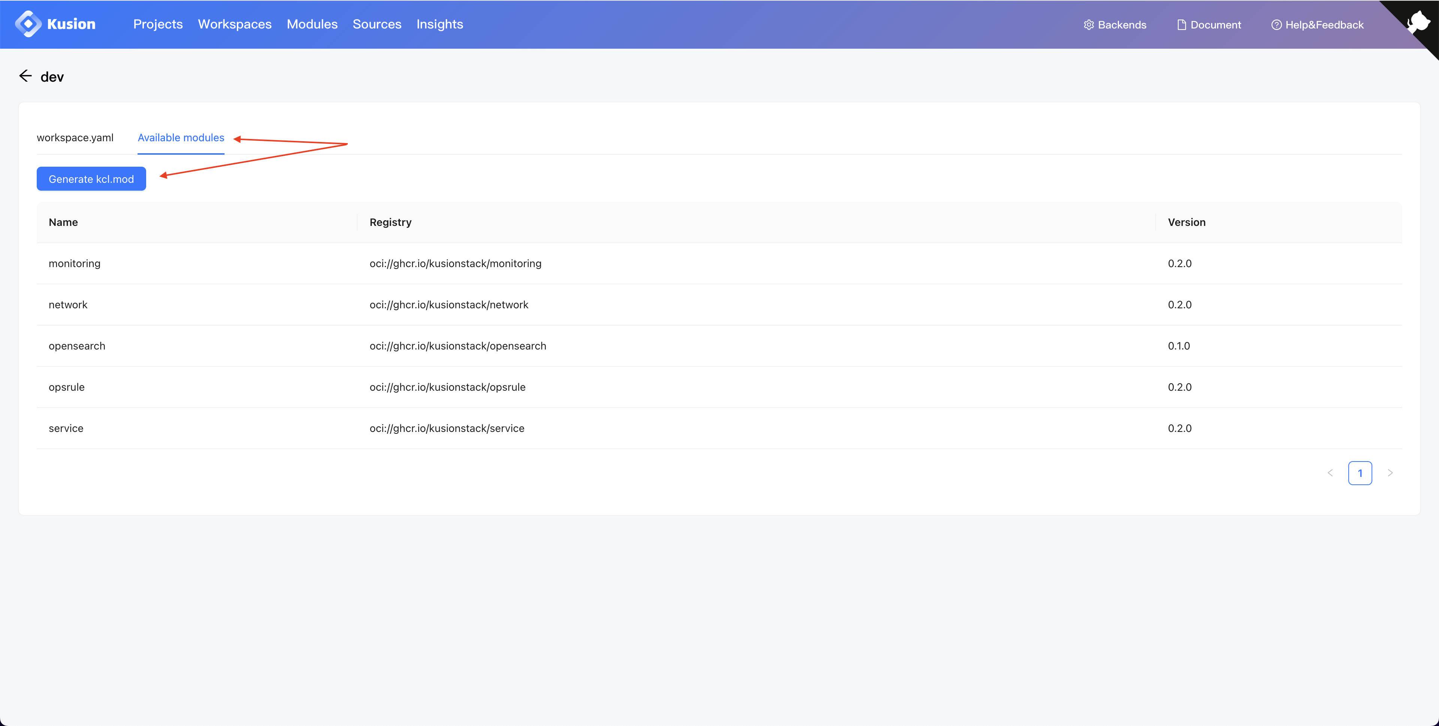The height and width of the screenshot is (726, 1439).
Task: Click the Kusion brand name text
Action: tap(72, 24)
